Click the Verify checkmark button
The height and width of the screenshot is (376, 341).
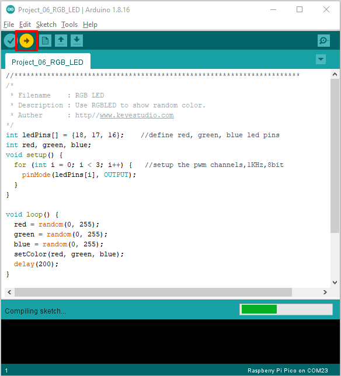pyautogui.click(x=10, y=41)
